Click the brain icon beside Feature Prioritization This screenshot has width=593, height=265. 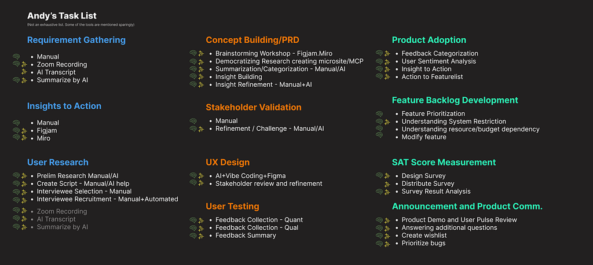click(379, 113)
